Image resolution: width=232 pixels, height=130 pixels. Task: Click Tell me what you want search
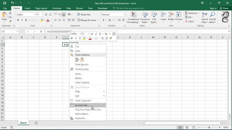click(129, 8)
